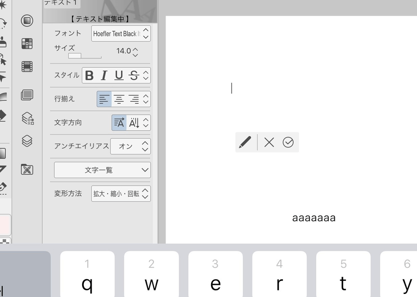Screen dimensions: 417x297
Task: Toggle Italic text style
Action: pos(104,76)
